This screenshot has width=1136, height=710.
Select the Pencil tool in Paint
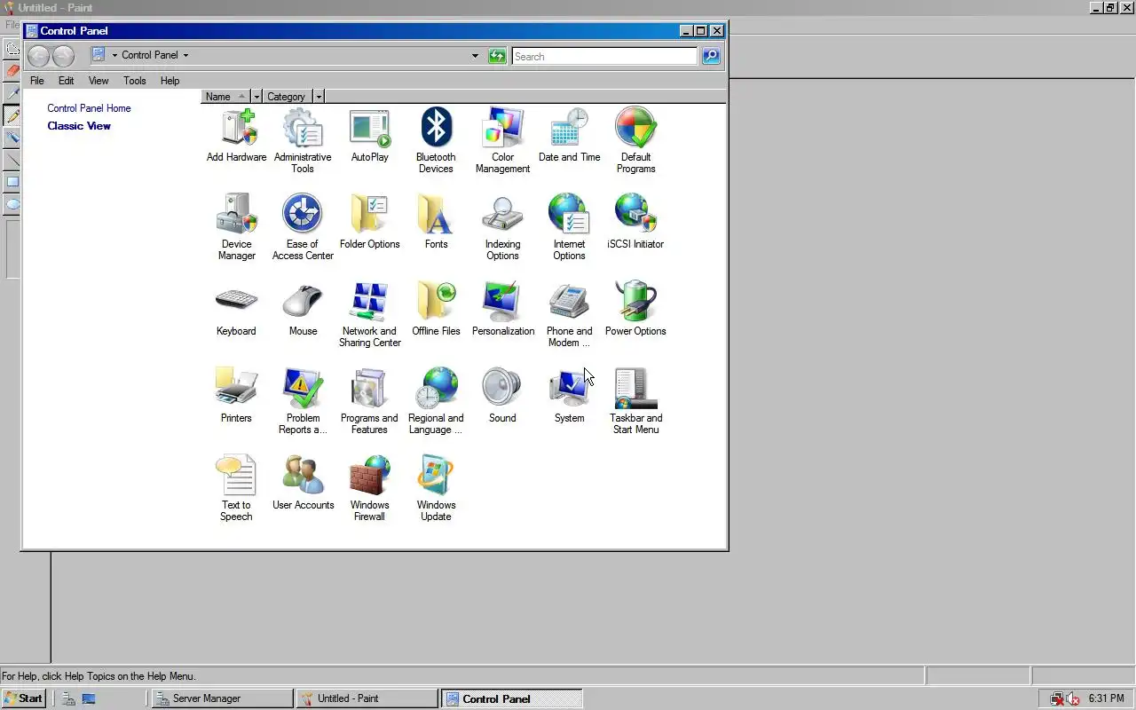coord(12,115)
